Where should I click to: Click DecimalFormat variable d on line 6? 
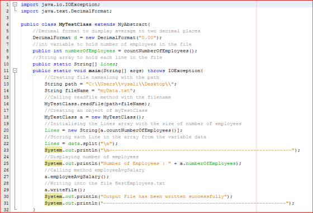pos(75,37)
